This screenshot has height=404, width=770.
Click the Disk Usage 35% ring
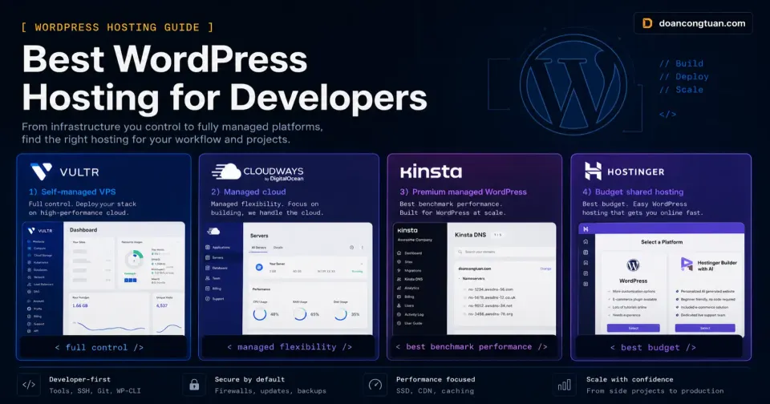click(x=340, y=313)
